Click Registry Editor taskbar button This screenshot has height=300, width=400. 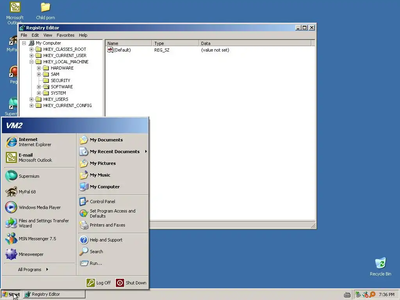click(x=54, y=295)
